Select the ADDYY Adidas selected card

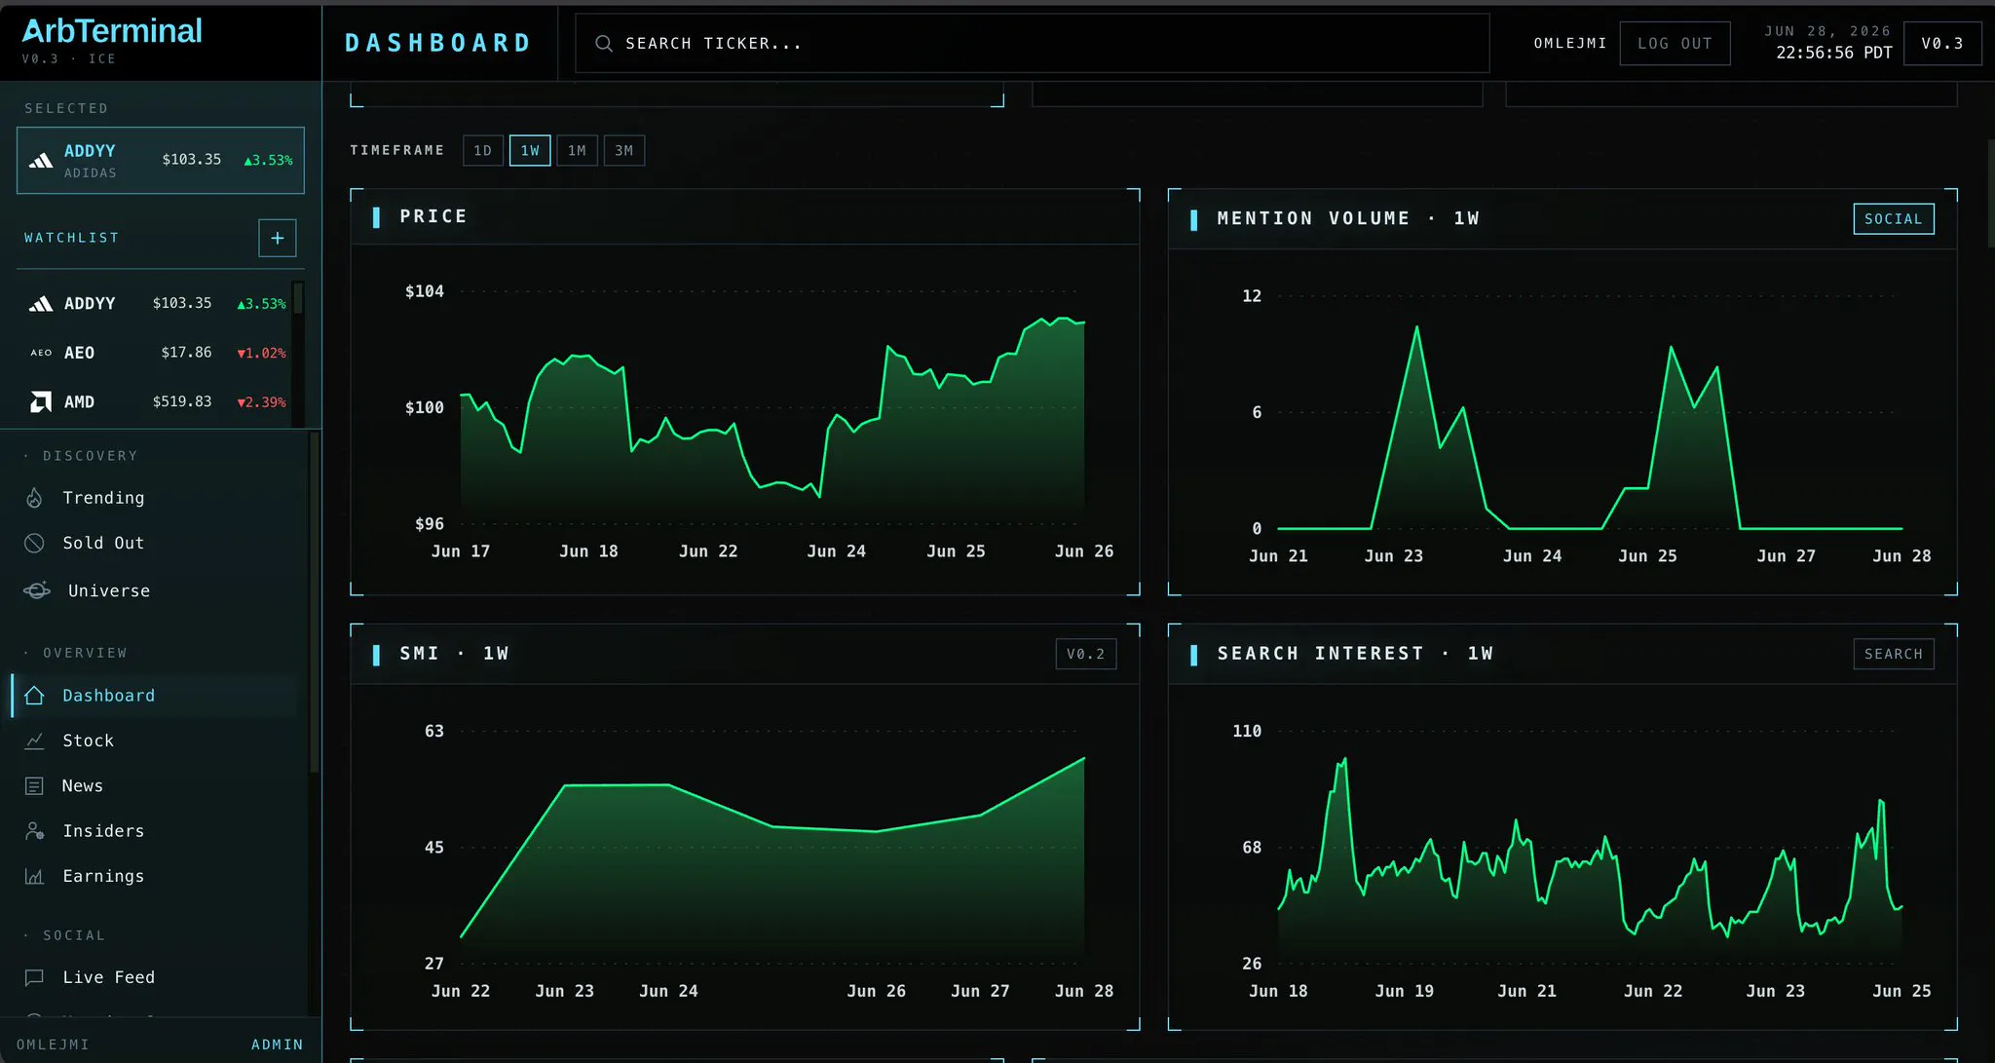pyautogui.click(x=161, y=160)
